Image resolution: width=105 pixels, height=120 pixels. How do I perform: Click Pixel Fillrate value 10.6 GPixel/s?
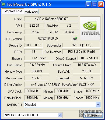tap(37, 65)
